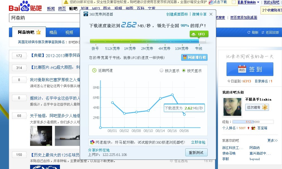The width and height of the screenshot is (282, 169).
Task: Click the medal icon on ranking button
Action: [x=185, y=57]
